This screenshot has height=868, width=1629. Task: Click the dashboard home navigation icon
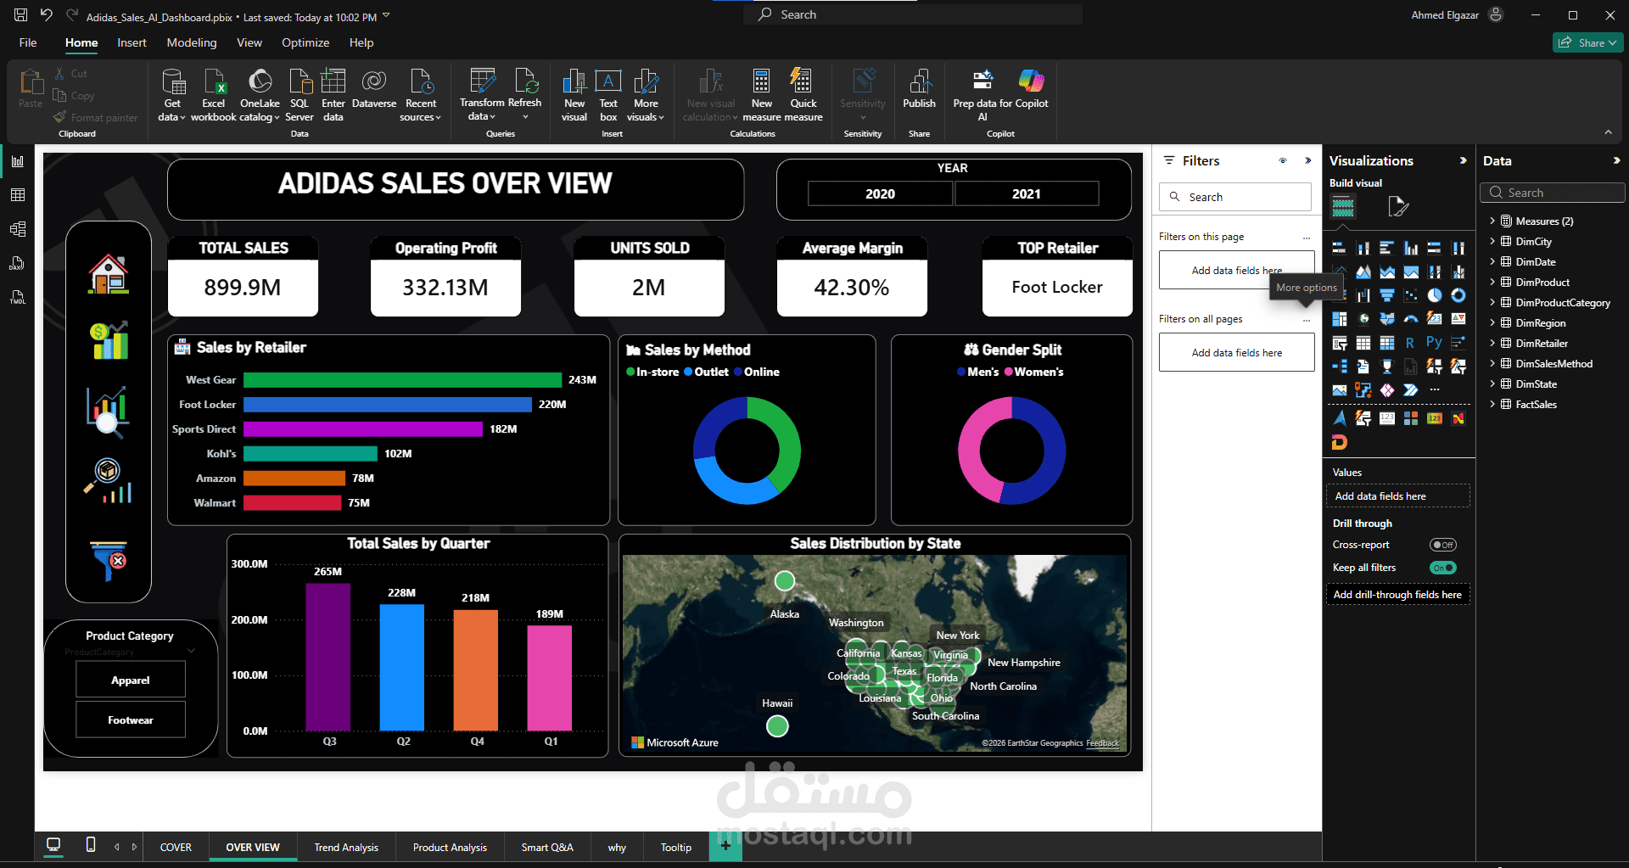point(109,275)
